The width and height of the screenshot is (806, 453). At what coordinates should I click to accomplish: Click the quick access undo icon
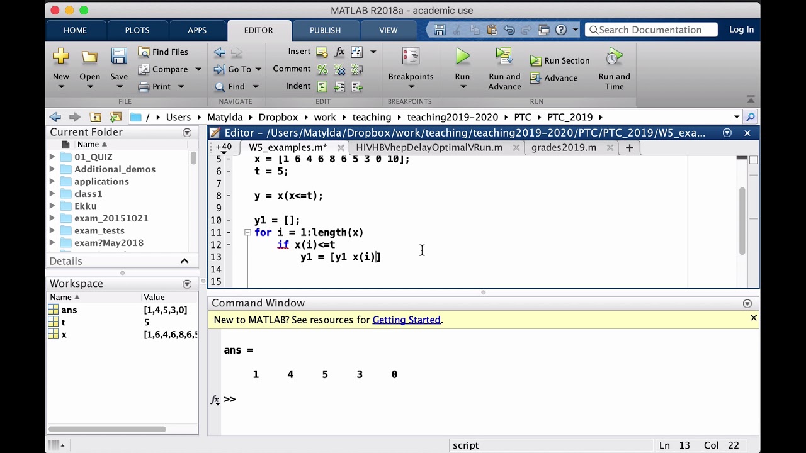(x=509, y=30)
